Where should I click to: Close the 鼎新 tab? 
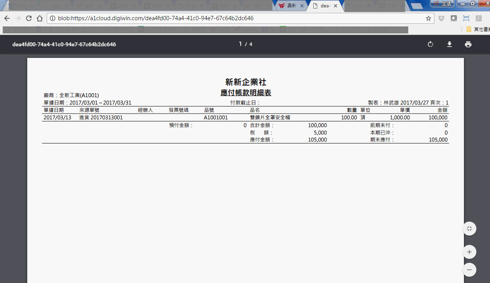point(302,6)
